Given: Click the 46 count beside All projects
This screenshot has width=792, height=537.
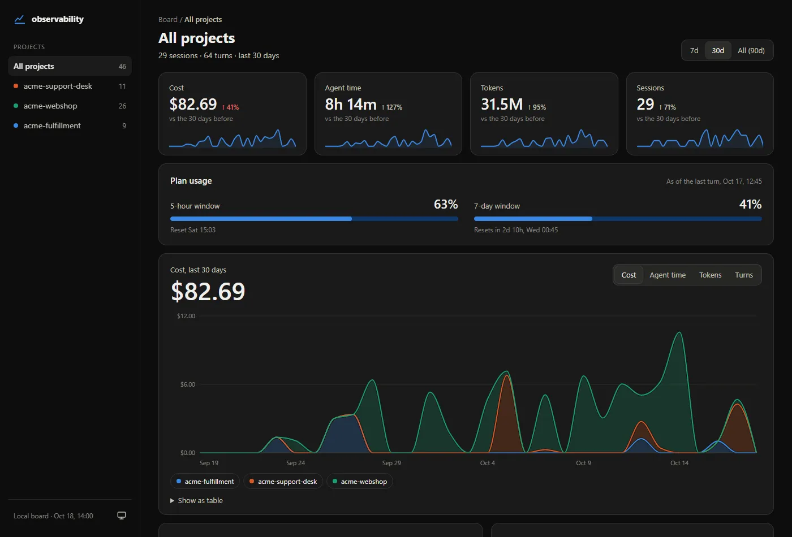Looking at the screenshot, I should 122,67.
